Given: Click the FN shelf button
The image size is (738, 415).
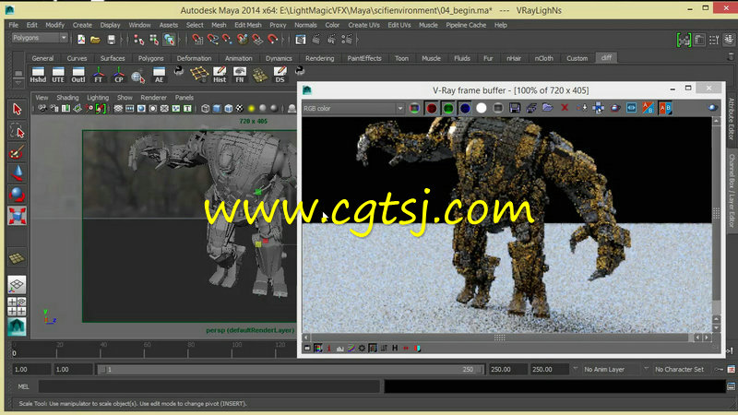Looking at the screenshot, I should [240, 75].
